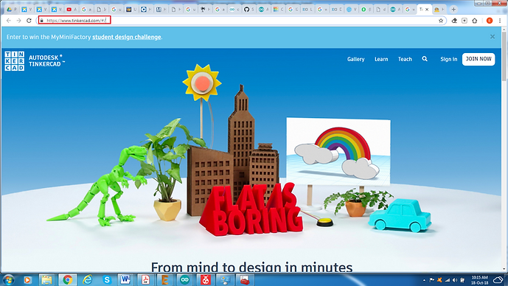
Task: Dismiss the MyMiniFactory banner
Action: [x=493, y=37]
